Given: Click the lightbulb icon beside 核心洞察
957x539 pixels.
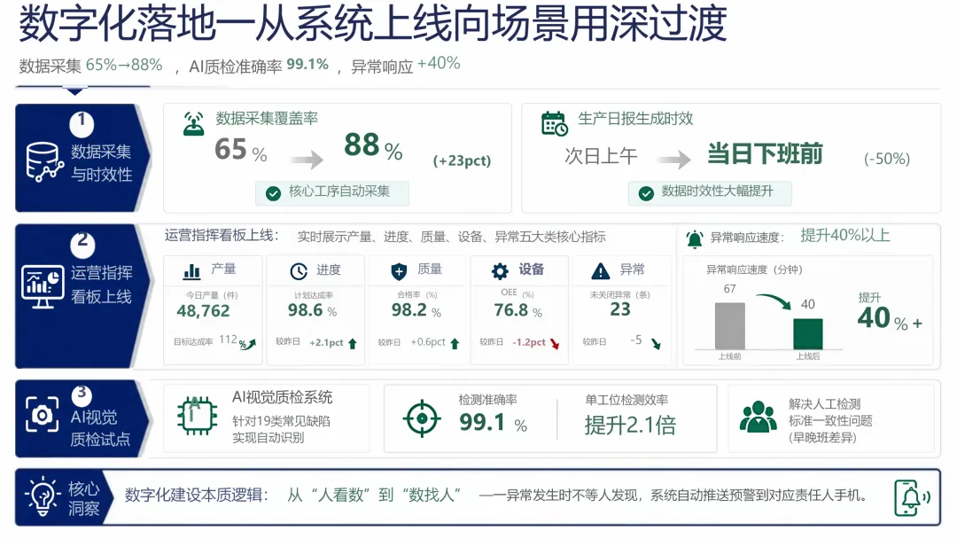Looking at the screenshot, I should (43, 496).
